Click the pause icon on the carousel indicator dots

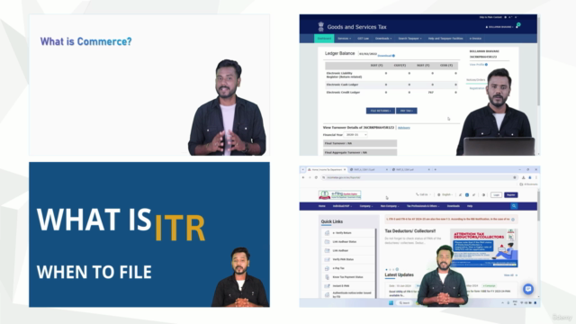coord(397,269)
